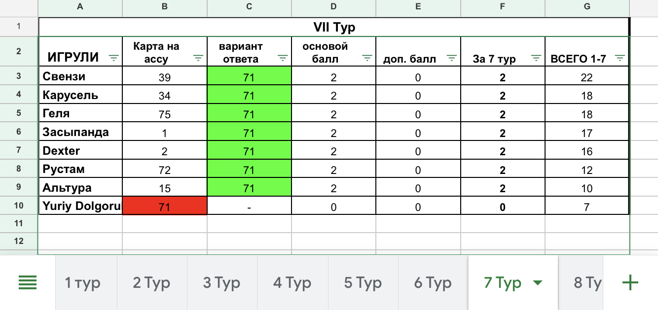Image resolution: width=658 pixels, height=310 pixels.
Task: Switch to the 1 тур sheet tab
Action: 82,283
